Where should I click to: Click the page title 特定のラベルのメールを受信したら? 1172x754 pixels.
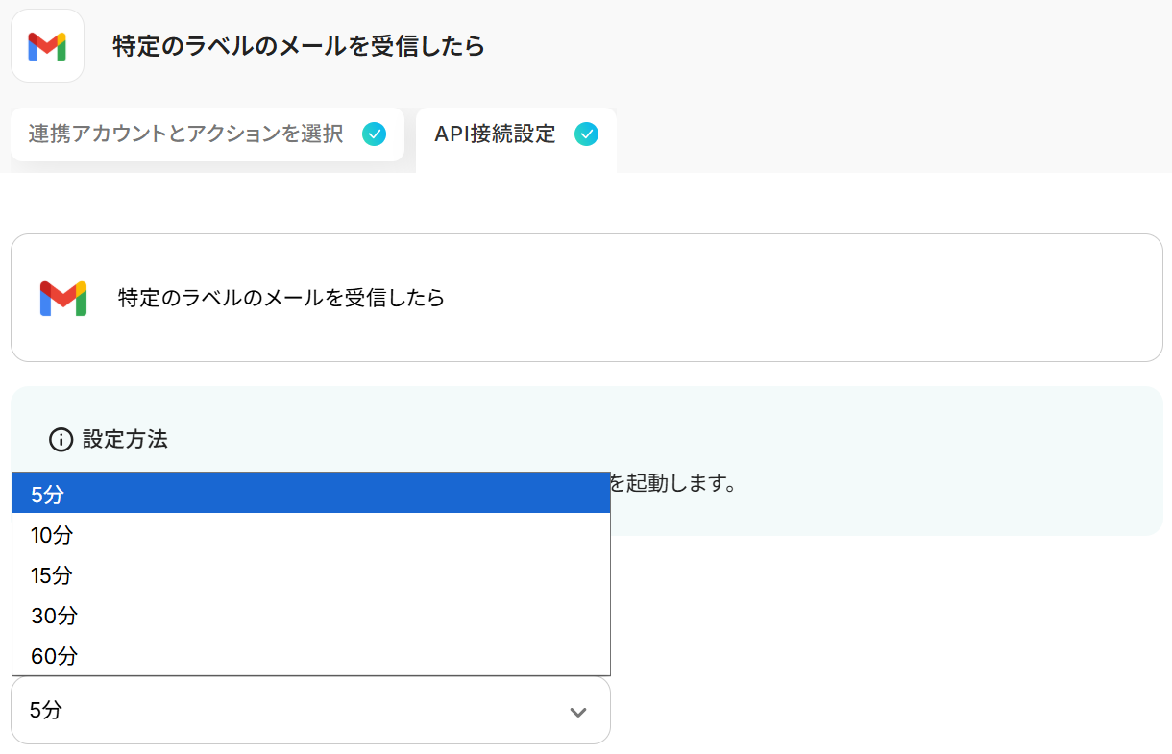[298, 46]
